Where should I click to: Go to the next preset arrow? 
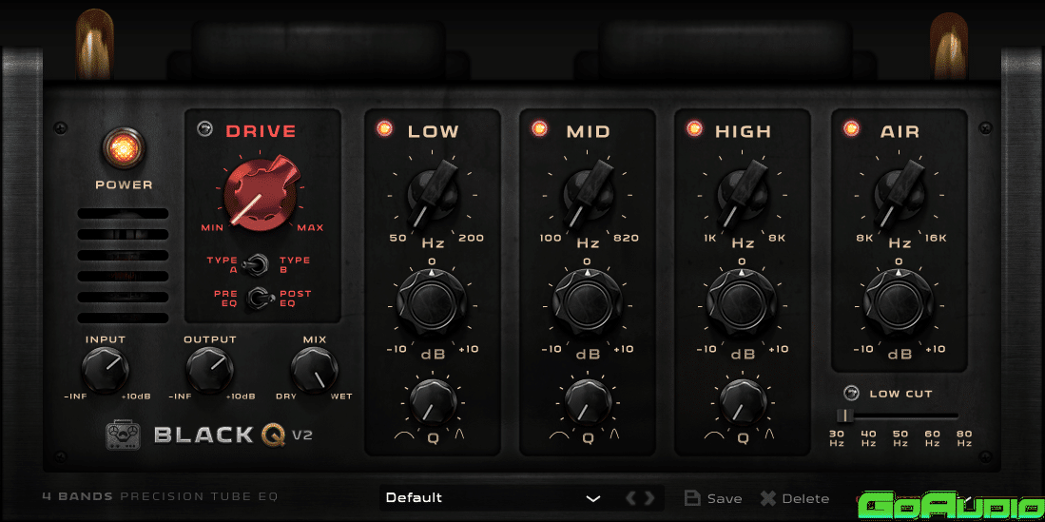tap(649, 498)
